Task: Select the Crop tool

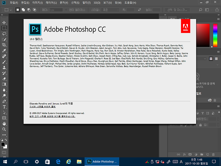Action: click(x=4, y=45)
